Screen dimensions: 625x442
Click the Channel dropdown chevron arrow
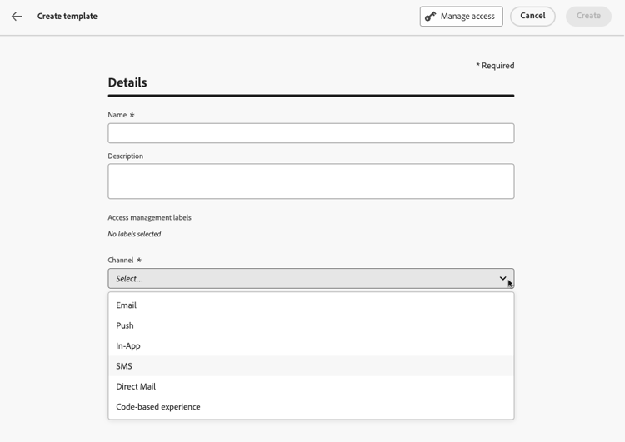click(x=502, y=279)
